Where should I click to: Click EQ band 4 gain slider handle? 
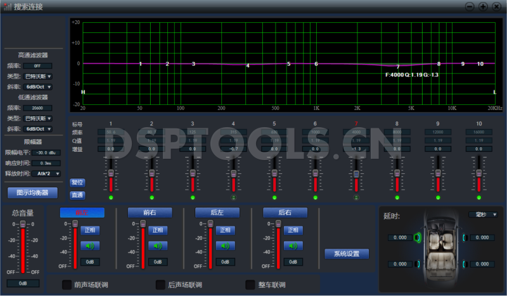233,174
